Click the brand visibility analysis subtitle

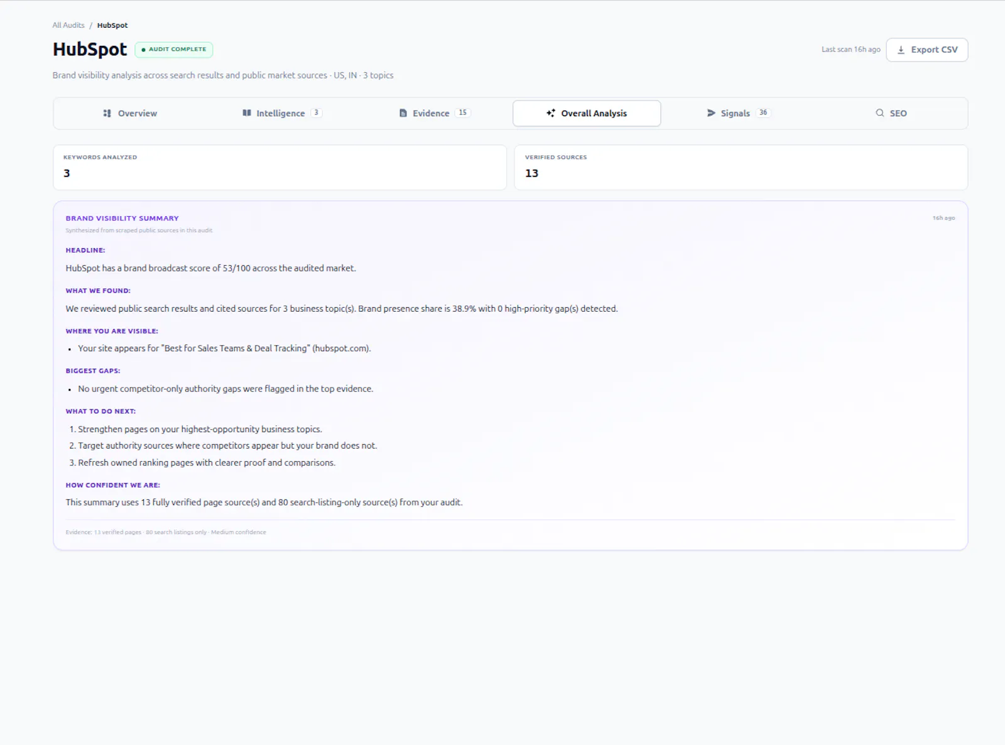click(223, 75)
